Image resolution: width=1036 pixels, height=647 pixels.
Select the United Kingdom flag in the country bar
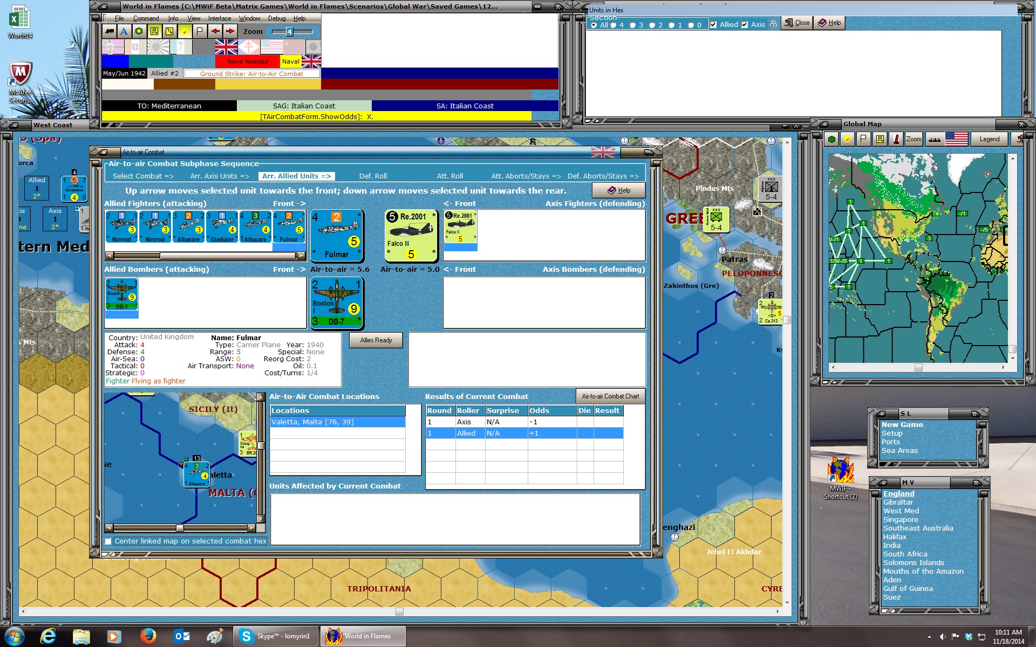[x=226, y=47]
